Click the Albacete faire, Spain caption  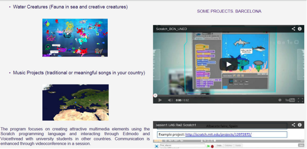222,126
